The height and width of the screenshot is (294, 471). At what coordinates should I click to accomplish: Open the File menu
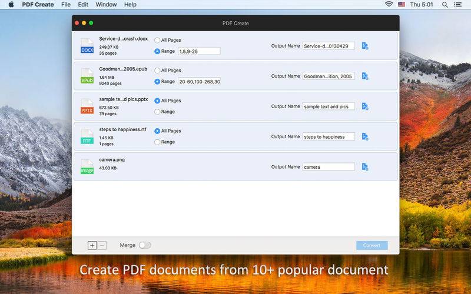(x=66, y=5)
